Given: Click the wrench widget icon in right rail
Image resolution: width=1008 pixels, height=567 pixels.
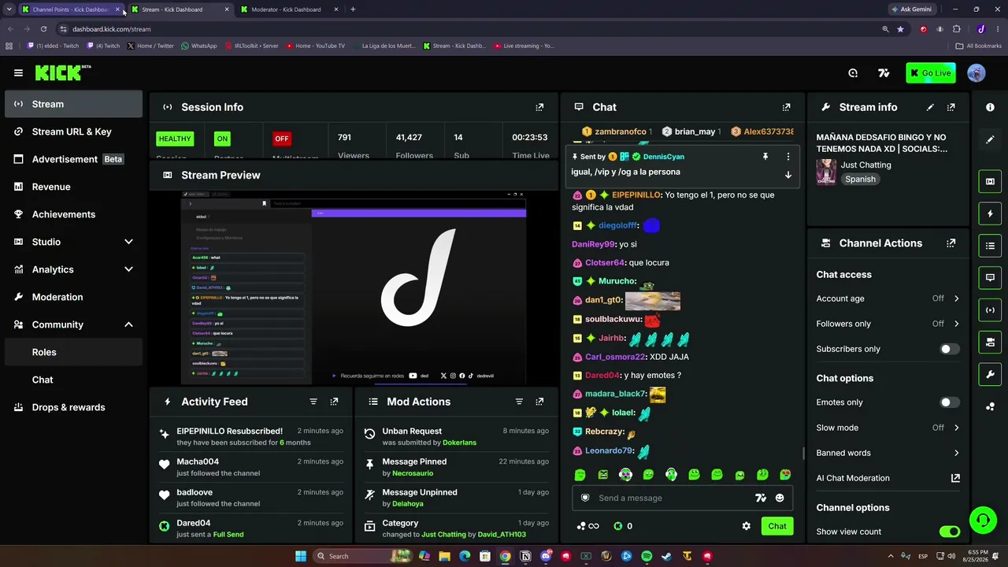Looking at the screenshot, I should 990,374.
